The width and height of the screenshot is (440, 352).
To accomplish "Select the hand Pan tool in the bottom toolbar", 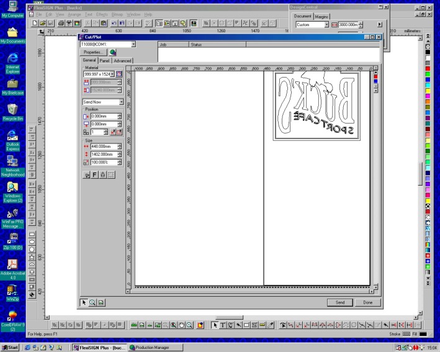I will [182, 325].
